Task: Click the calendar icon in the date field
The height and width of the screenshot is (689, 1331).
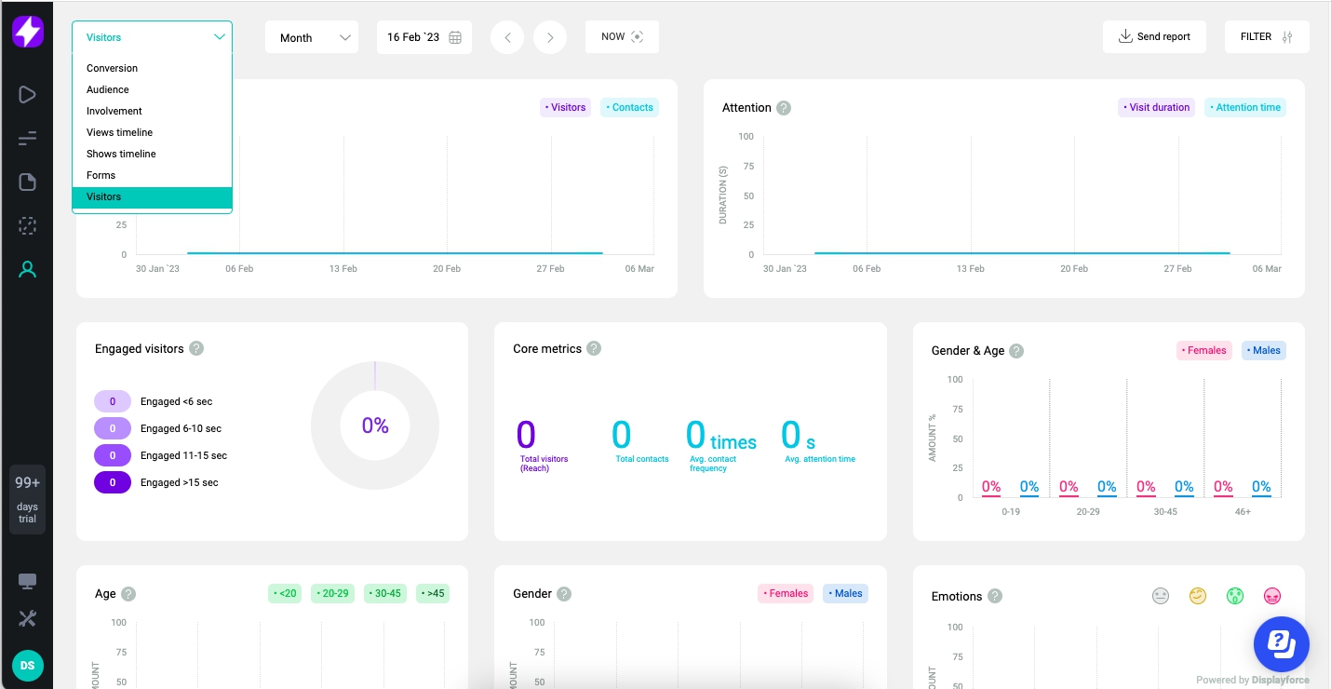Action: click(455, 37)
